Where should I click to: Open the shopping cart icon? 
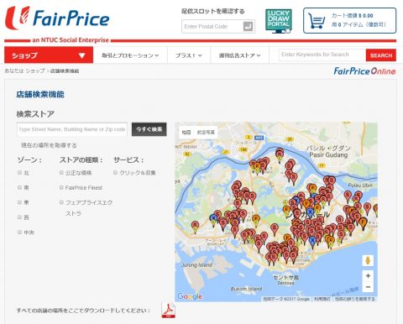[317, 21]
